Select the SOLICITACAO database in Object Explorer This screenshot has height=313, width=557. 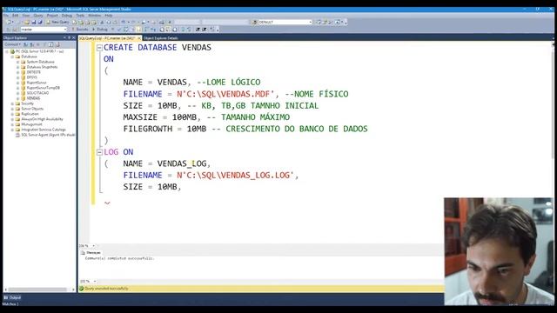tap(37, 93)
